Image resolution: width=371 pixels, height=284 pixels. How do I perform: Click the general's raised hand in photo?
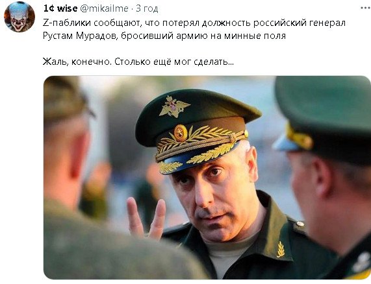click(146, 219)
